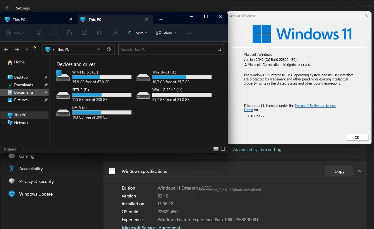This screenshot has width=374, height=229.
Task: Switch to details view in status bar
Action: [x=216, y=149]
